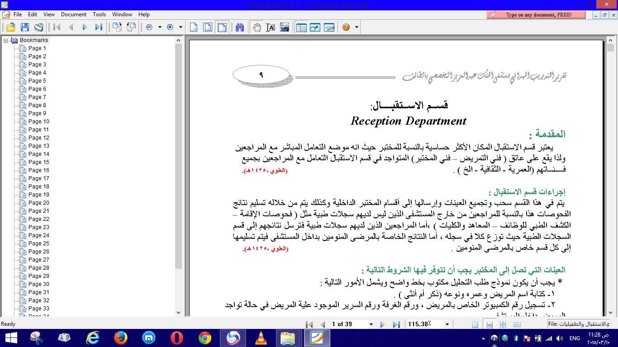Click the Help question mark icon
Viewport: 618px width, 347px height.
tap(346, 28)
